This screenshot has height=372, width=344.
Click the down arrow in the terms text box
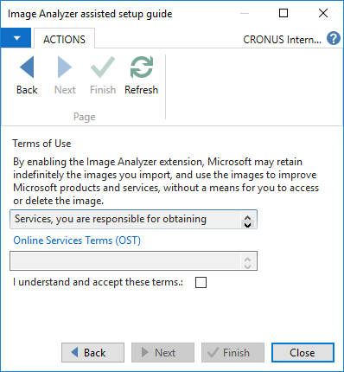(247, 224)
